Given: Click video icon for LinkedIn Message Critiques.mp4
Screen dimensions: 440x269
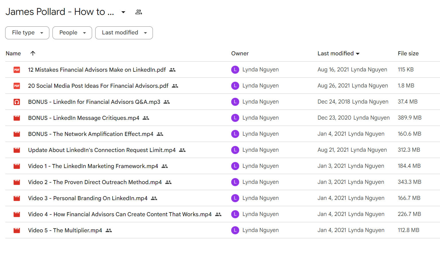Looking at the screenshot, I should (x=17, y=118).
